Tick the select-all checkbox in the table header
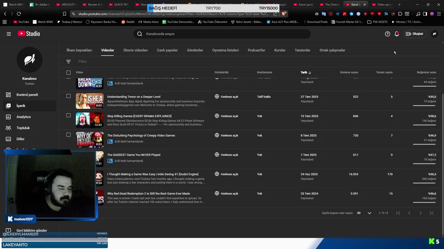This screenshot has height=249, width=444. (68, 73)
